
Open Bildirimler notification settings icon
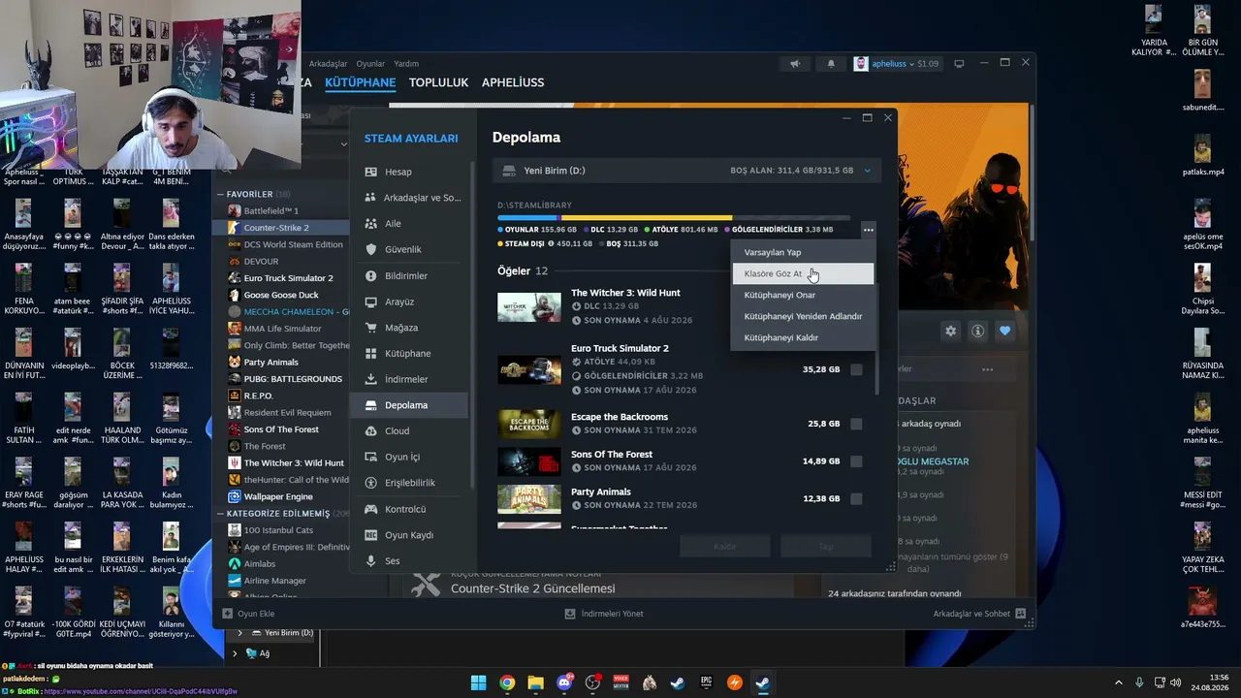pyautogui.click(x=370, y=275)
